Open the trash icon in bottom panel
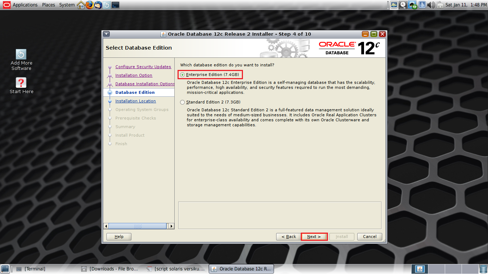The image size is (488, 274). click(x=483, y=269)
